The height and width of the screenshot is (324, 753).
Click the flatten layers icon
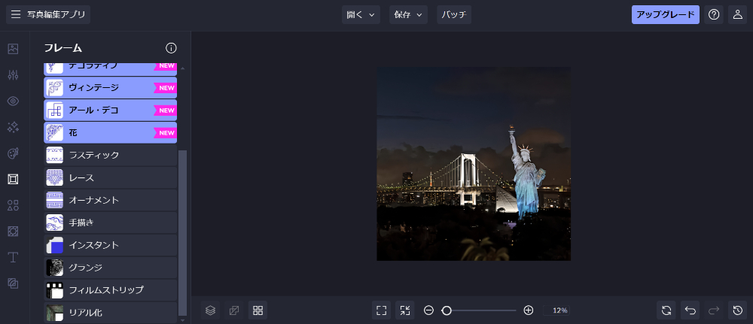click(234, 310)
